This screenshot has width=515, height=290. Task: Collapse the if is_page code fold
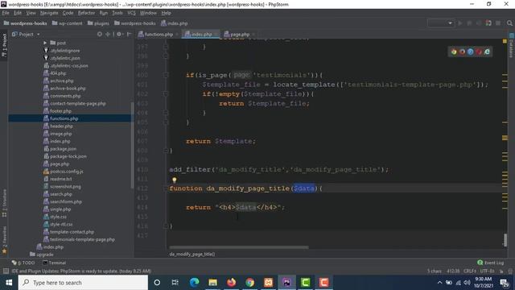166,75
